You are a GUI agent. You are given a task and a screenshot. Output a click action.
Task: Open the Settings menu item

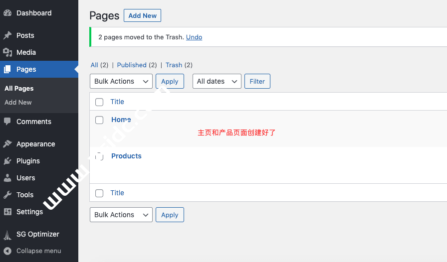(x=29, y=212)
